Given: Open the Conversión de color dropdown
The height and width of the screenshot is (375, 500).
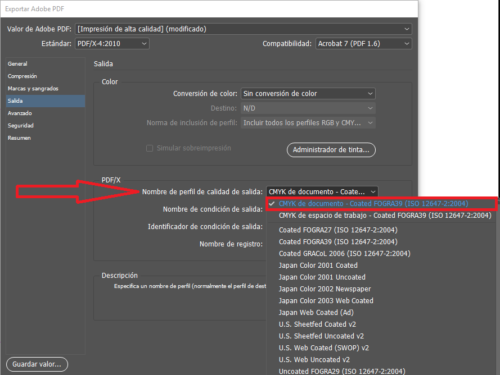Looking at the screenshot, I should pos(308,94).
